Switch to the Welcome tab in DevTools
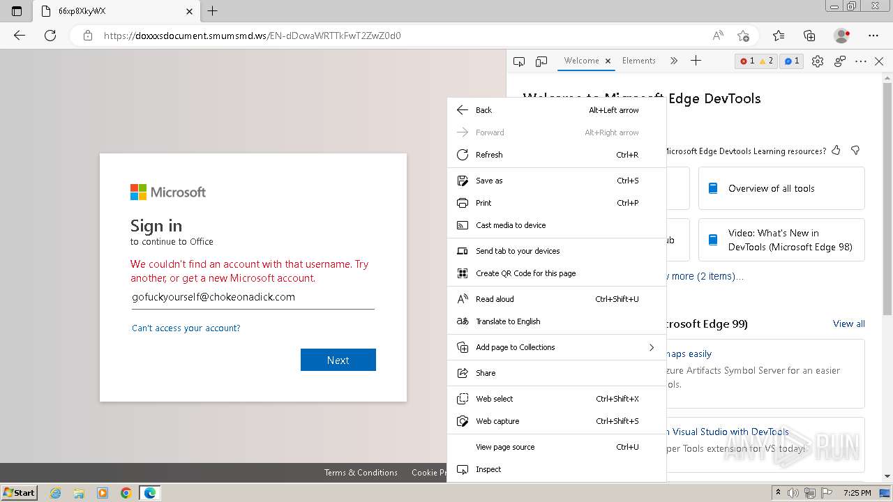The image size is (893, 502). click(581, 61)
